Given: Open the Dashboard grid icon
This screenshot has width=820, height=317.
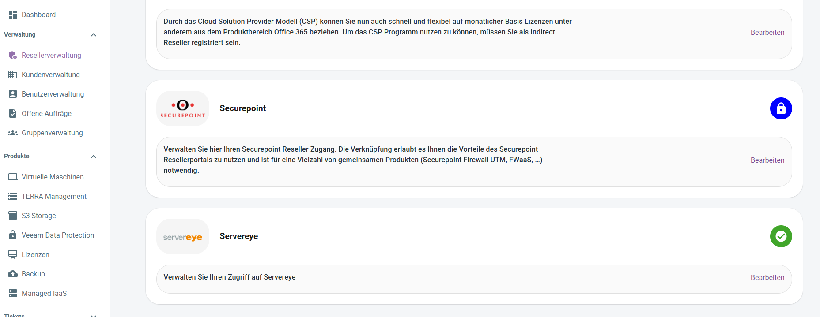Looking at the screenshot, I should tap(13, 15).
